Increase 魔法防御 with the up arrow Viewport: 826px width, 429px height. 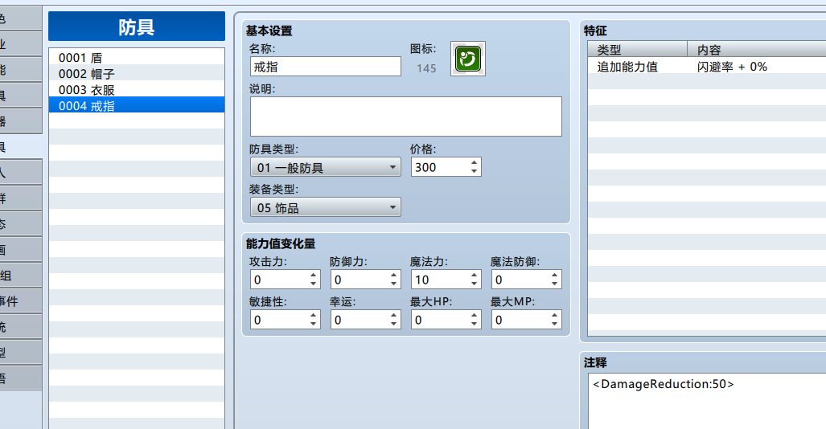(x=555, y=276)
